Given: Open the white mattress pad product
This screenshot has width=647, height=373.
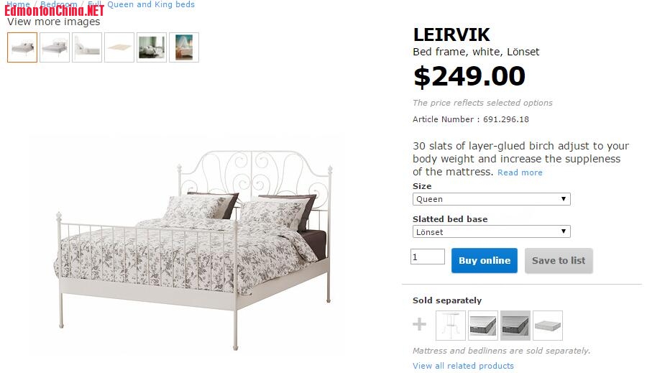Looking at the screenshot, I should 548,326.
